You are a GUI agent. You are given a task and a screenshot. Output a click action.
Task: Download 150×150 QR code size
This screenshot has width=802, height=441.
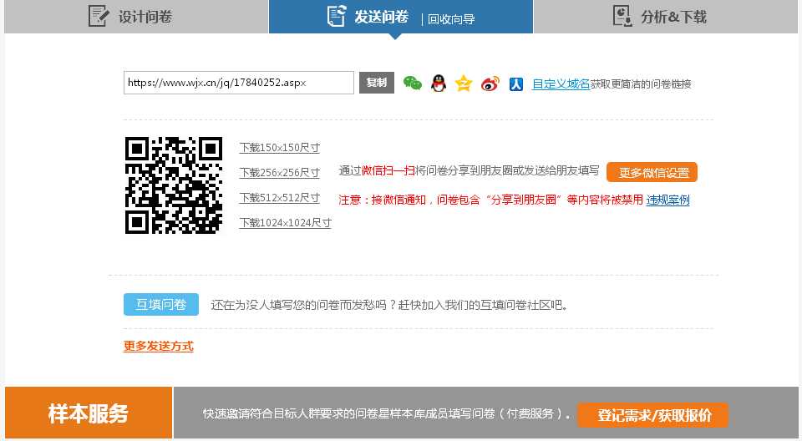[x=280, y=148]
